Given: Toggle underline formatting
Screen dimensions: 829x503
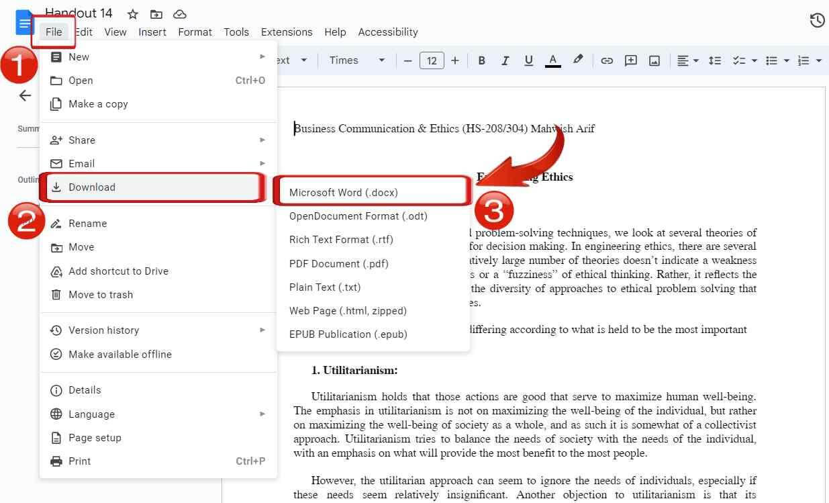Looking at the screenshot, I should coord(528,60).
